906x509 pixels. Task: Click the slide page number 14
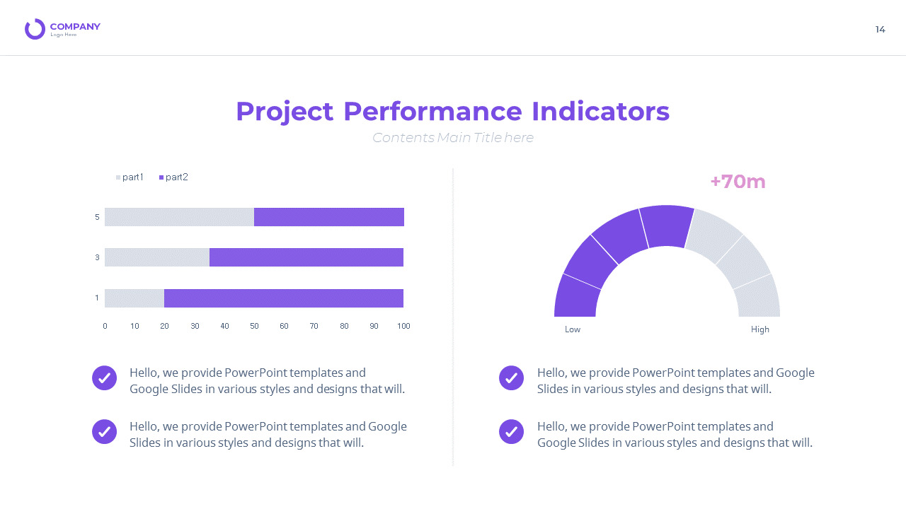click(x=880, y=30)
